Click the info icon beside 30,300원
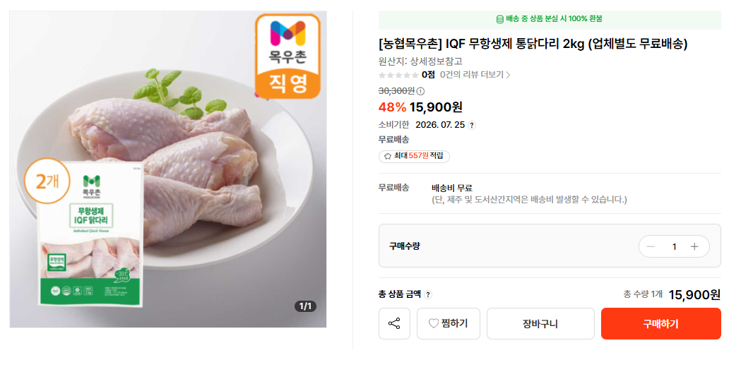This screenshot has width=741, height=367. tap(420, 91)
